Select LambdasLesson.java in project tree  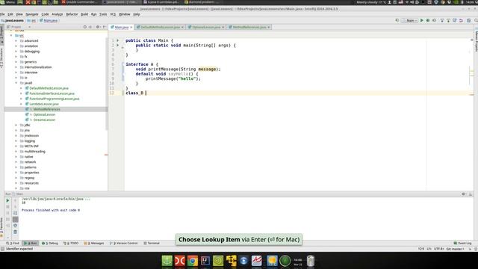44,104
